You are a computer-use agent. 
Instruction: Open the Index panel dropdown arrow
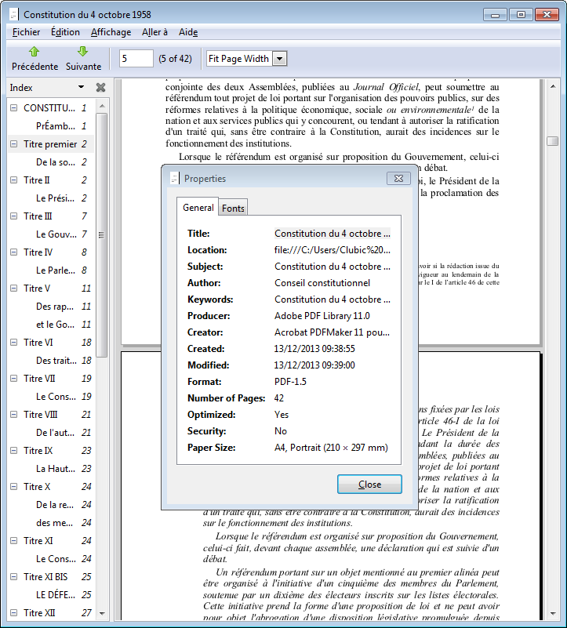click(x=81, y=88)
